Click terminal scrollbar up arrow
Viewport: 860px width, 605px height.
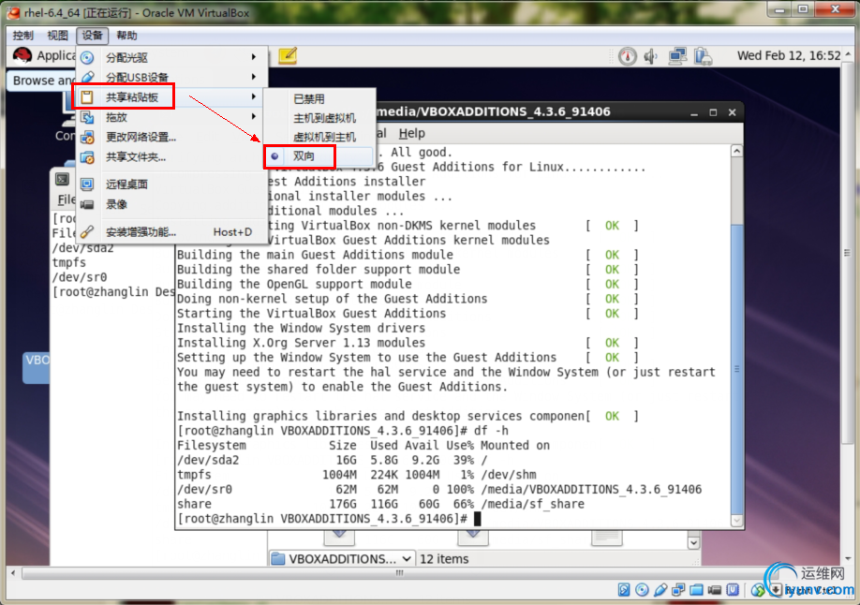pos(736,151)
